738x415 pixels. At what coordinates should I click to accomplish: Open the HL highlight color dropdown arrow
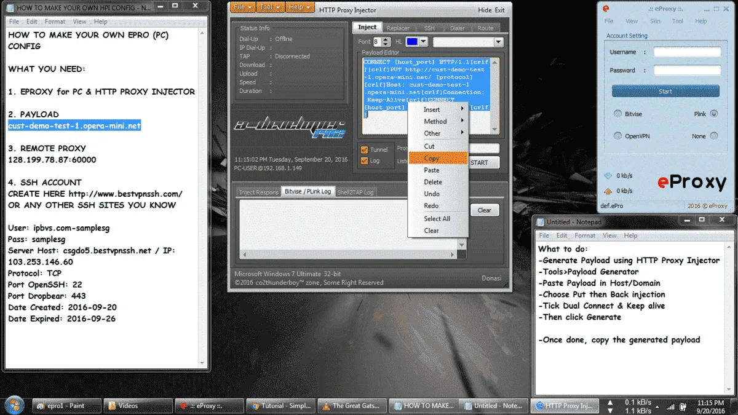coord(423,42)
